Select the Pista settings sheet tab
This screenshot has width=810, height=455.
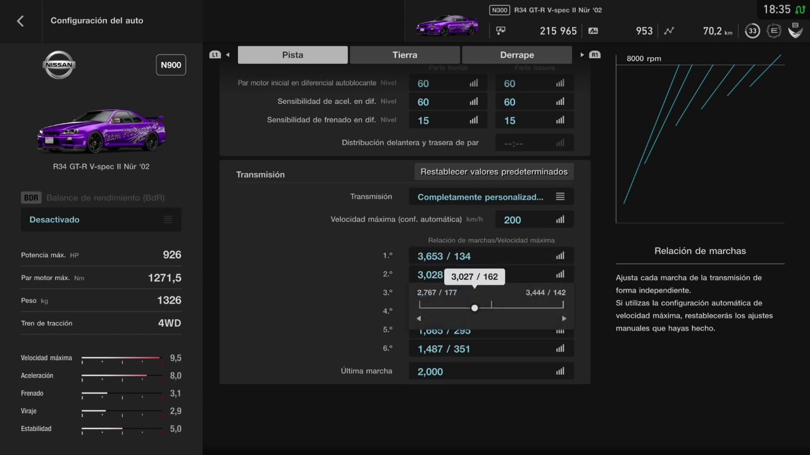point(292,55)
